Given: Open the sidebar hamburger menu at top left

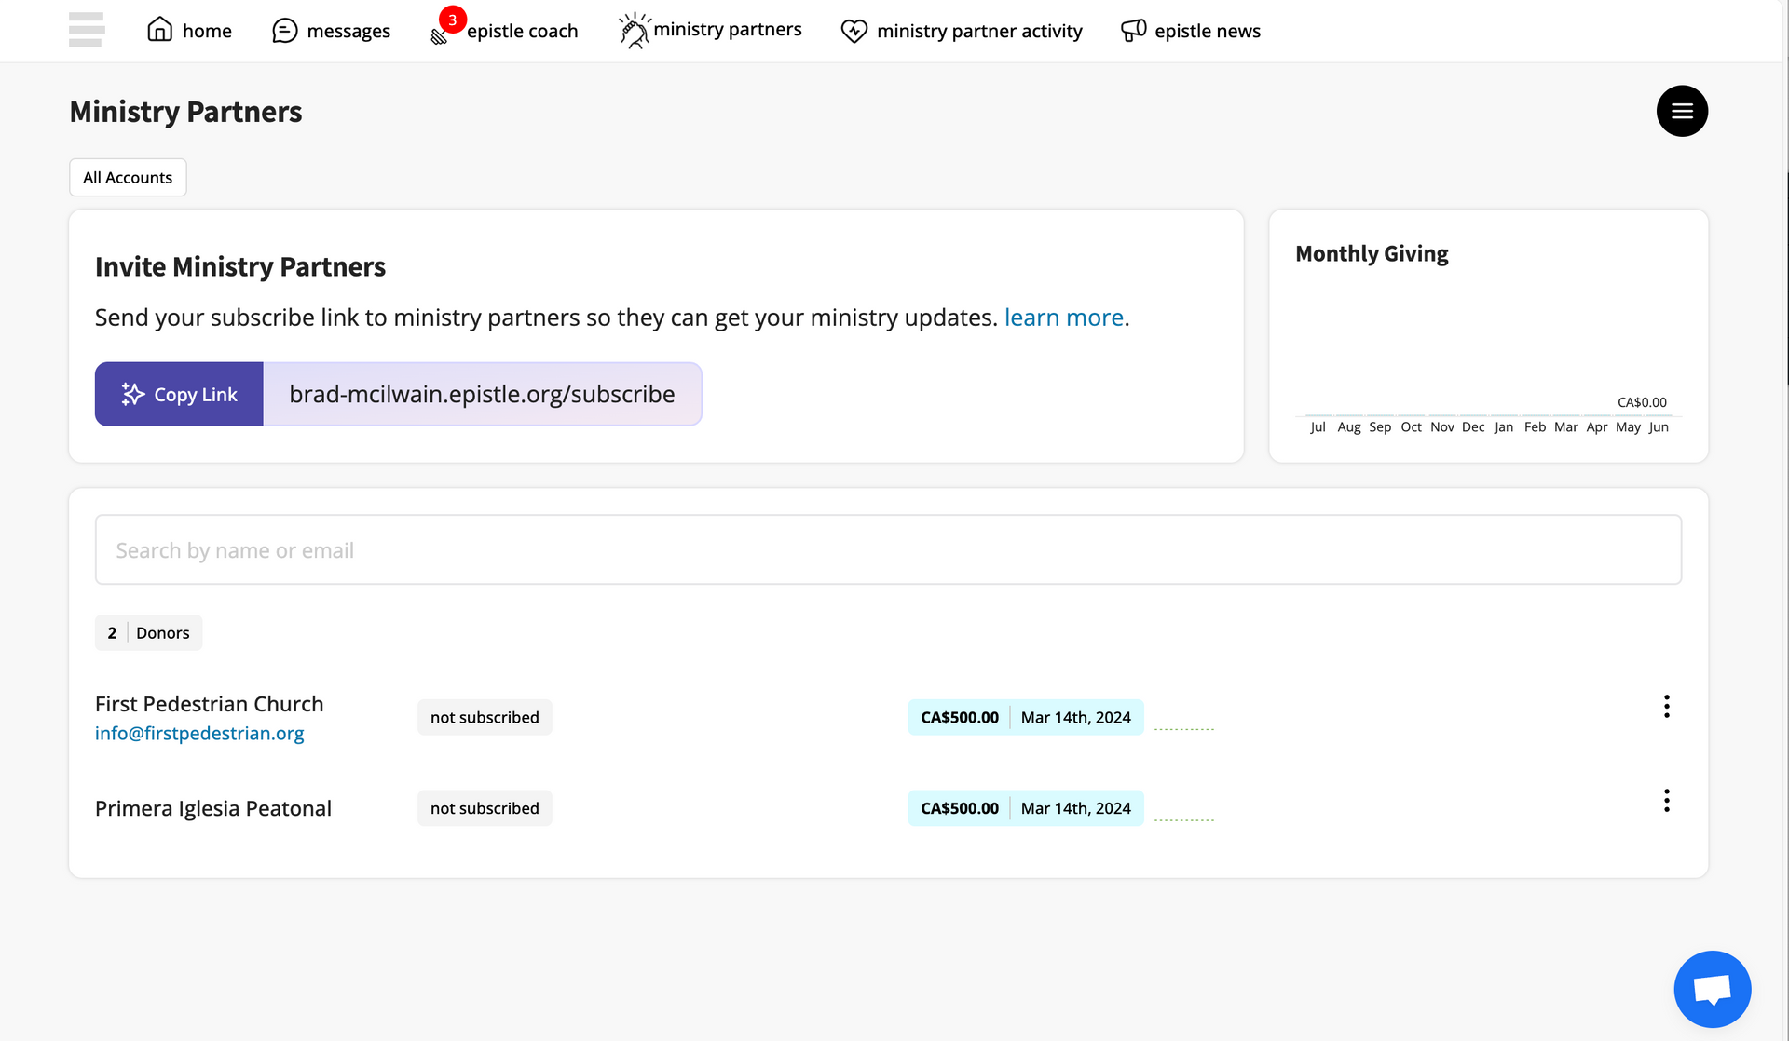Looking at the screenshot, I should [x=87, y=30].
